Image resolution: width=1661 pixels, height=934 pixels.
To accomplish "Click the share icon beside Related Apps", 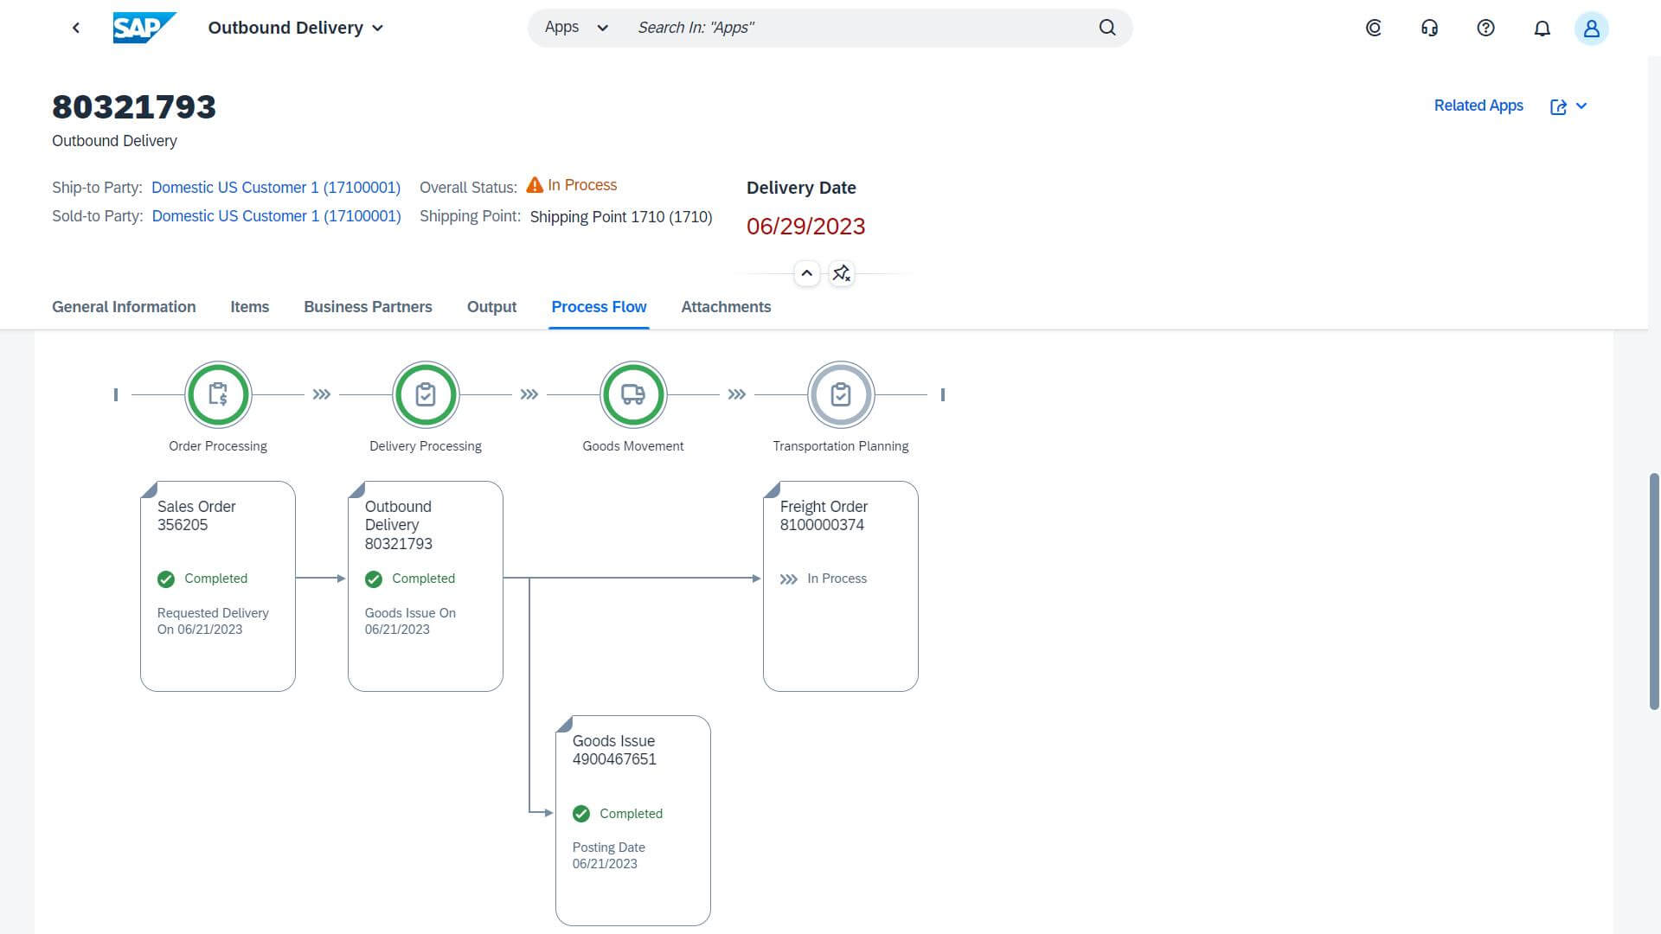I will [1559, 106].
